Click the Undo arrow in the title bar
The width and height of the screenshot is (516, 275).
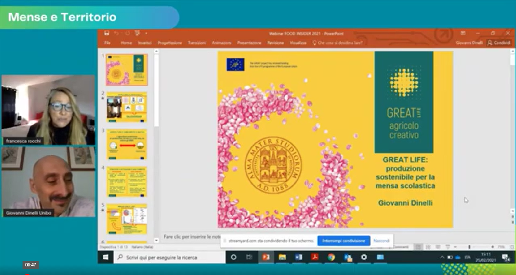tap(116, 33)
